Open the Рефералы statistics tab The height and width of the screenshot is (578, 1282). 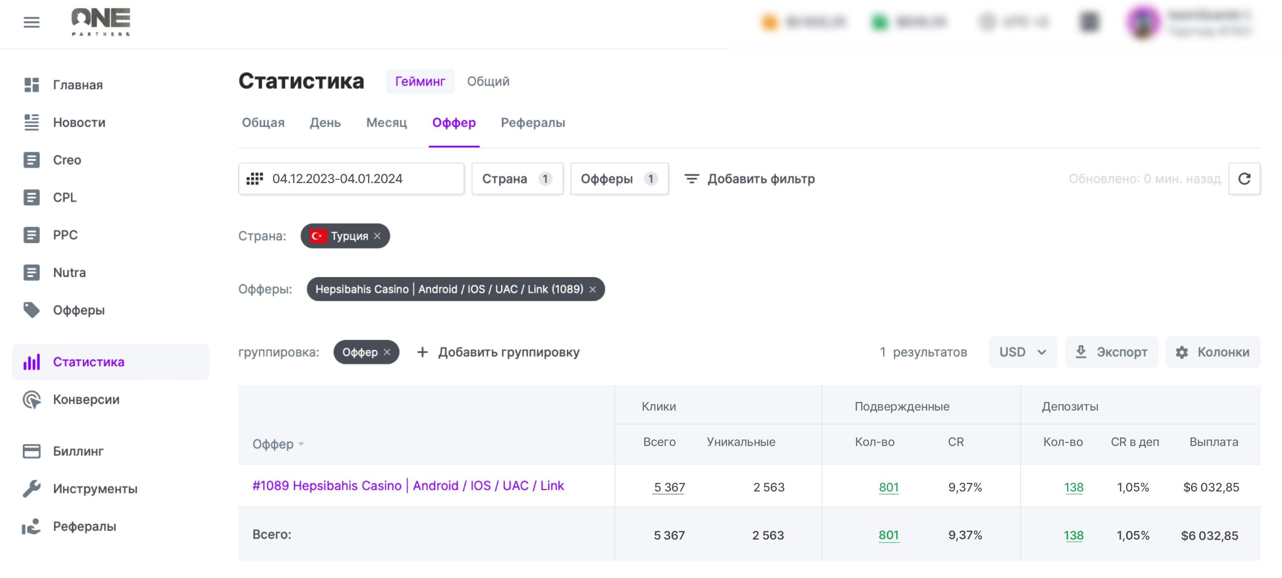tap(533, 122)
